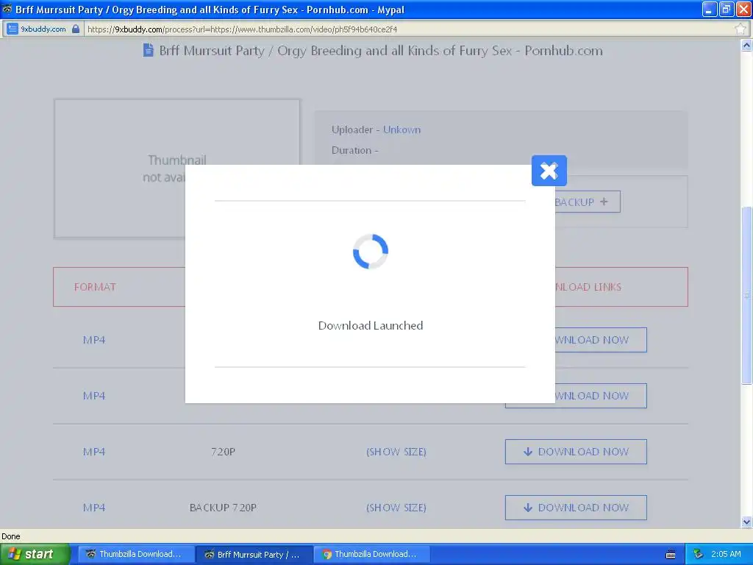753x565 pixels.
Task: Switch to first Thumbzilla Download taskbar window
Action: (x=136, y=554)
